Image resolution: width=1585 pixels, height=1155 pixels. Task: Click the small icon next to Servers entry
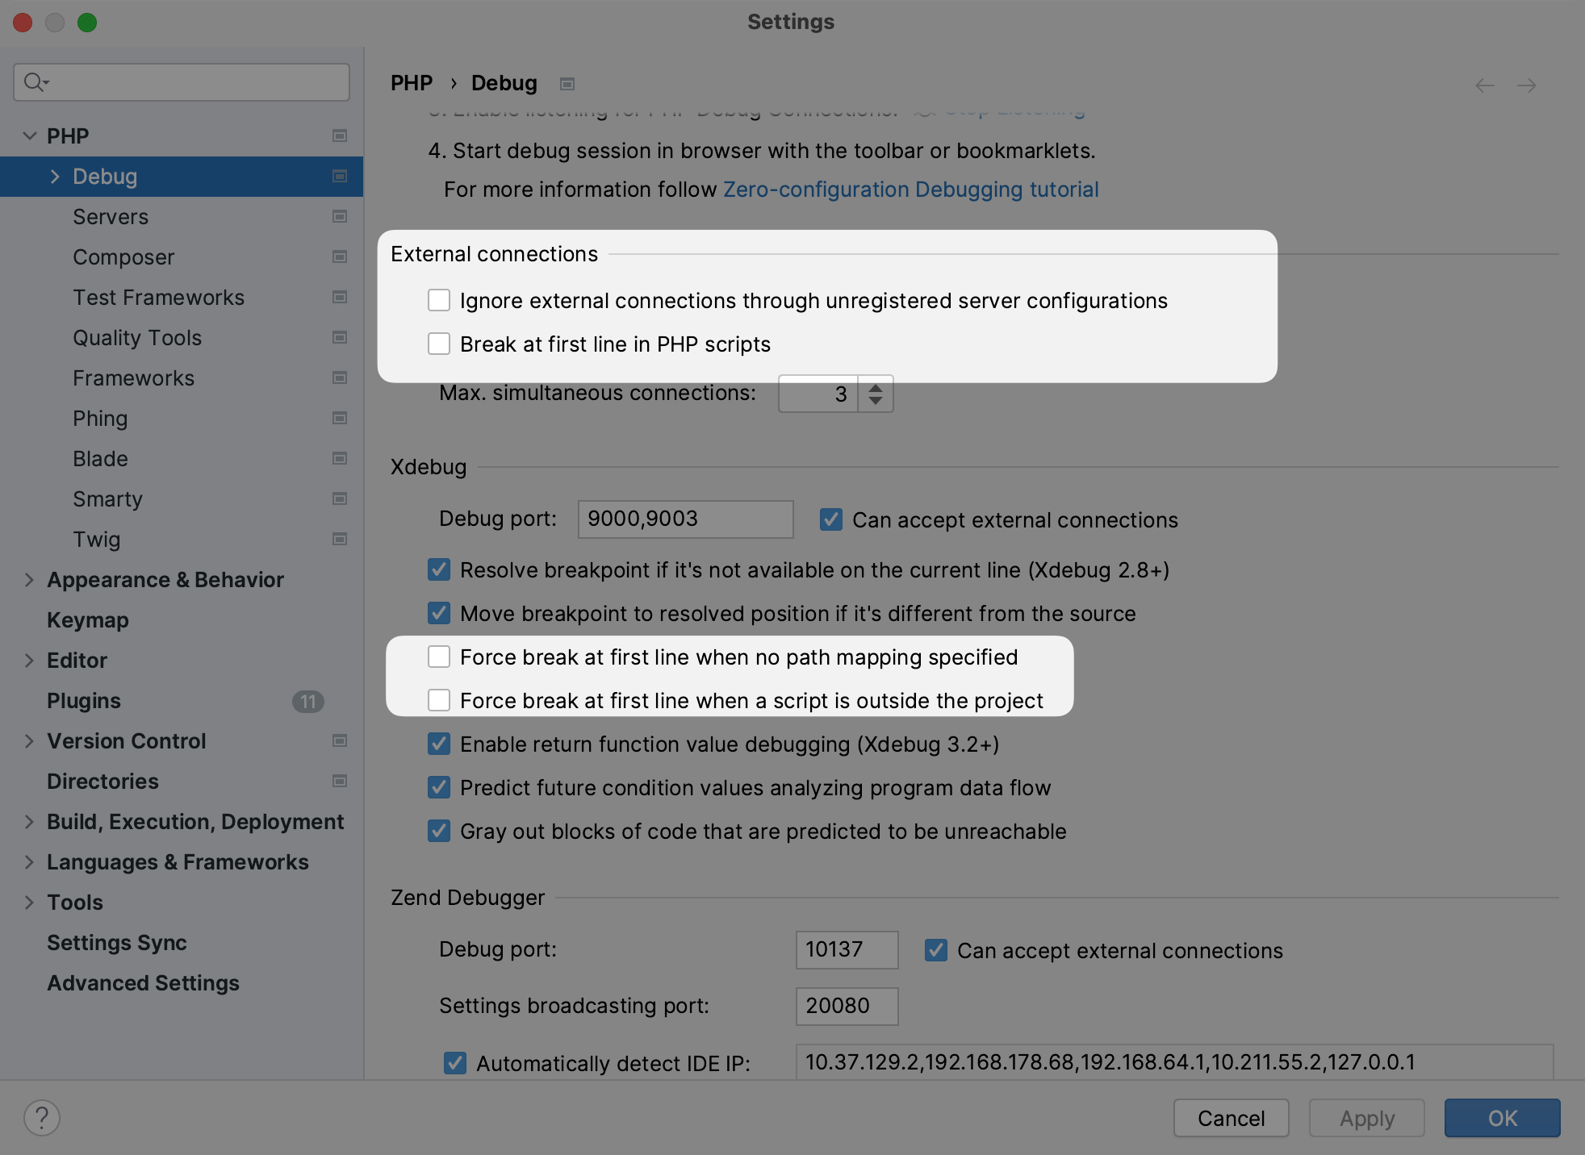click(340, 216)
